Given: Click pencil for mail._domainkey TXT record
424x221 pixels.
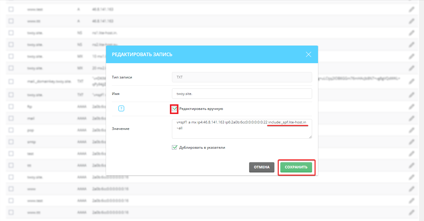Looking at the screenshot, I should 412,81.
